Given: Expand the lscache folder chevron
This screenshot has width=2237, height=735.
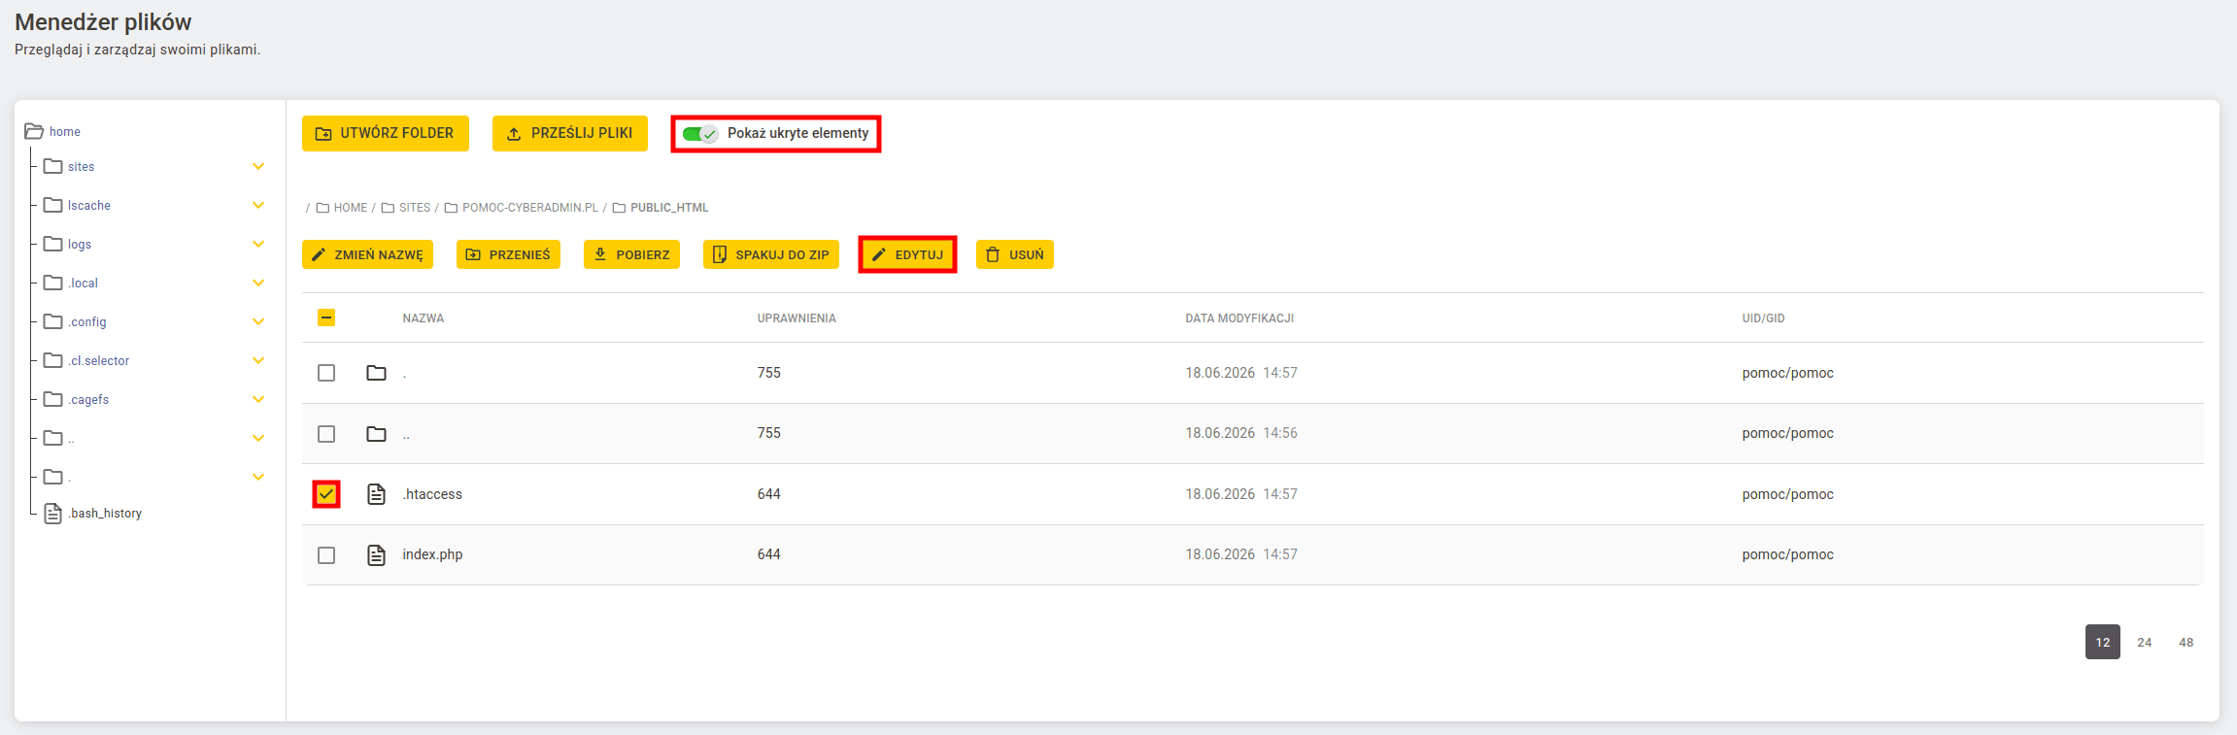Looking at the screenshot, I should [258, 205].
